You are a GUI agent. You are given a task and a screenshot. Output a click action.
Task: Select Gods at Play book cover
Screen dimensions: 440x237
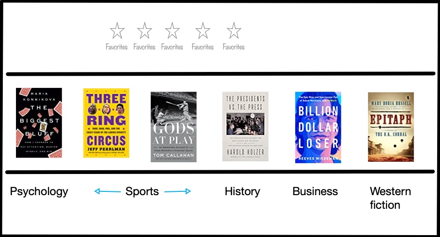click(x=173, y=126)
